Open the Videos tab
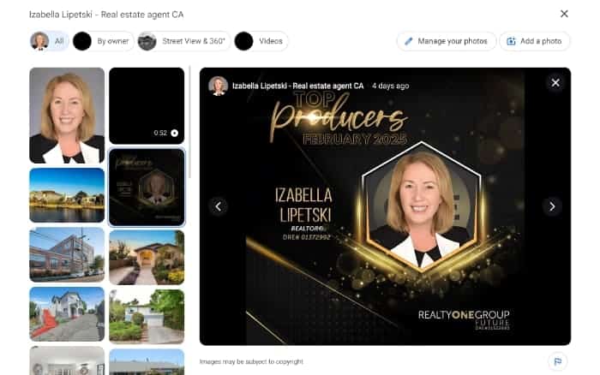 click(261, 41)
